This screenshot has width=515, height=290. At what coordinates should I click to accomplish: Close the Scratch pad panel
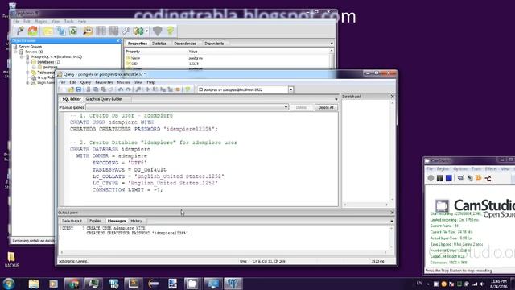pos(392,97)
